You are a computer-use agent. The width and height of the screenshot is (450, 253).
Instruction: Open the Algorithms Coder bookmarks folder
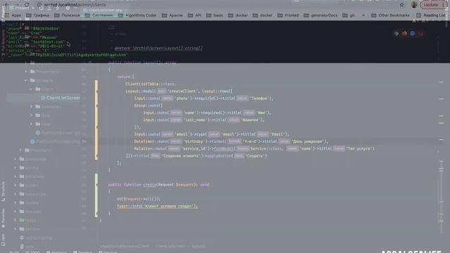tap(138, 15)
